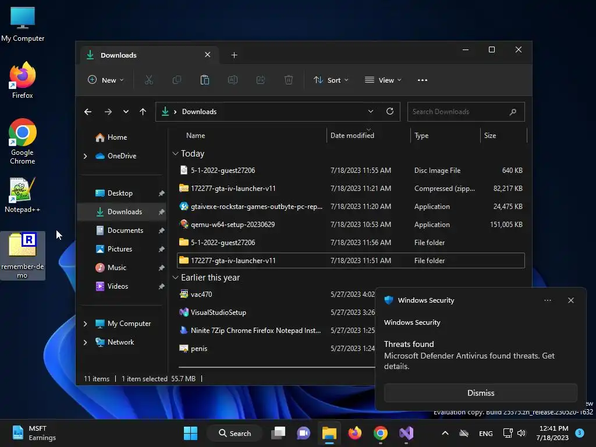Open the View dropdown menu
The width and height of the screenshot is (596, 447).
pyautogui.click(x=383, y=80)
